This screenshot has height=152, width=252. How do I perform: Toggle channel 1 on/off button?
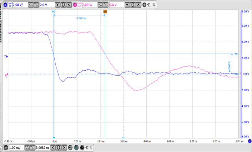(6, 5)
